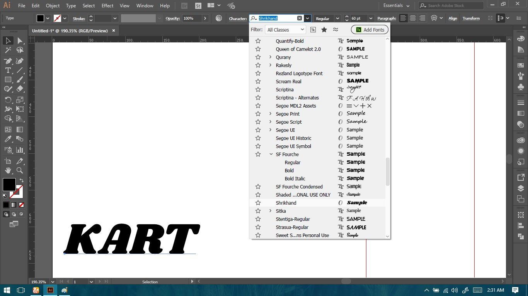Toggle favorite star for Segoe UI
The image size is (528, 296).
click(x=258, y=130)
